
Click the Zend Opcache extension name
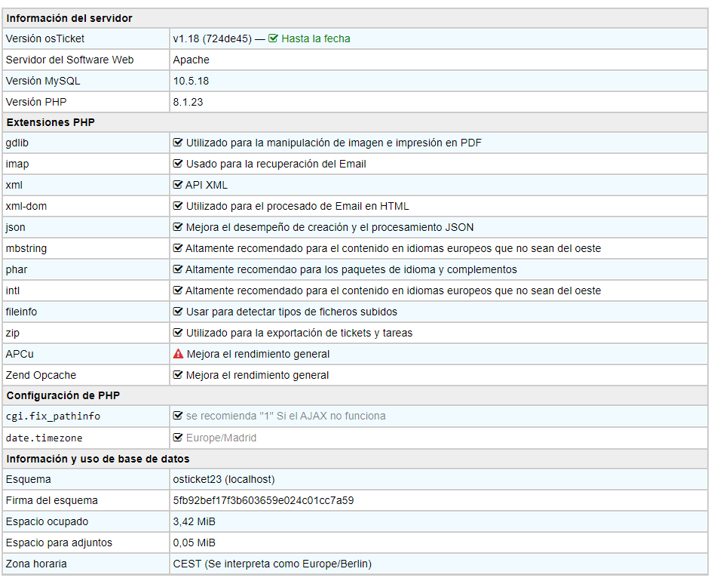coord(41,375)
